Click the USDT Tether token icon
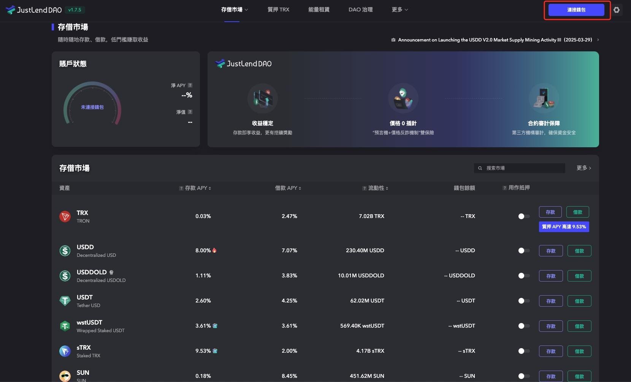The width and height of the screenshot is (631, 382). 65,301
